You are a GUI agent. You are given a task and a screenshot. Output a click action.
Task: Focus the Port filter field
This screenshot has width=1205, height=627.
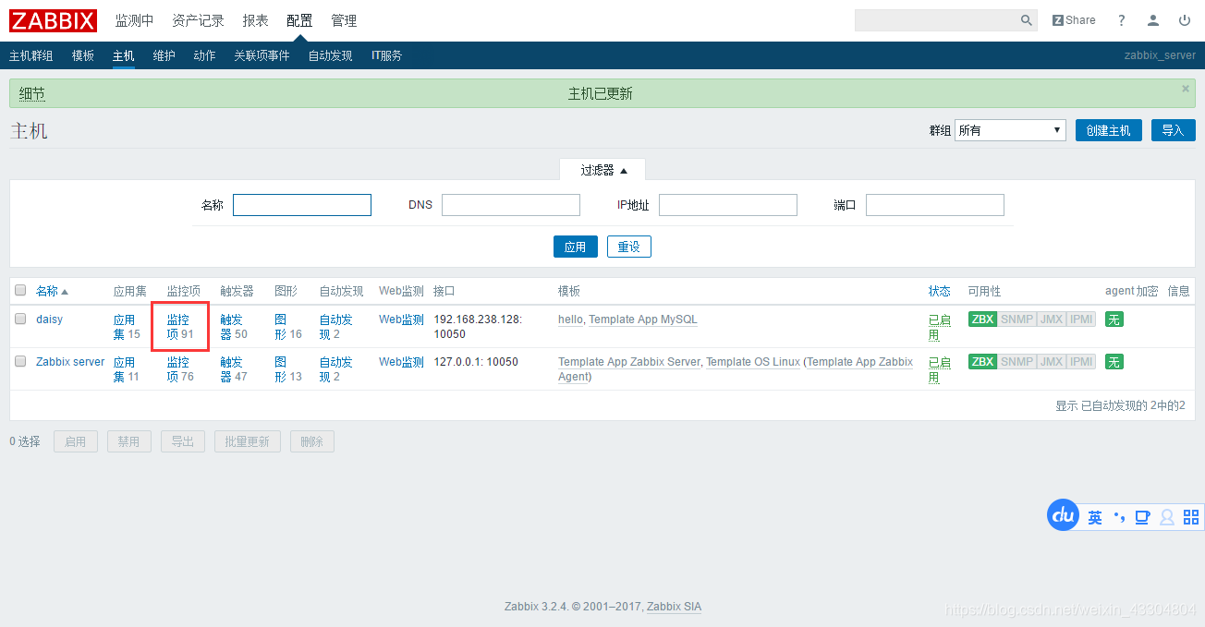pyautogui.click(x=935, y=205)
